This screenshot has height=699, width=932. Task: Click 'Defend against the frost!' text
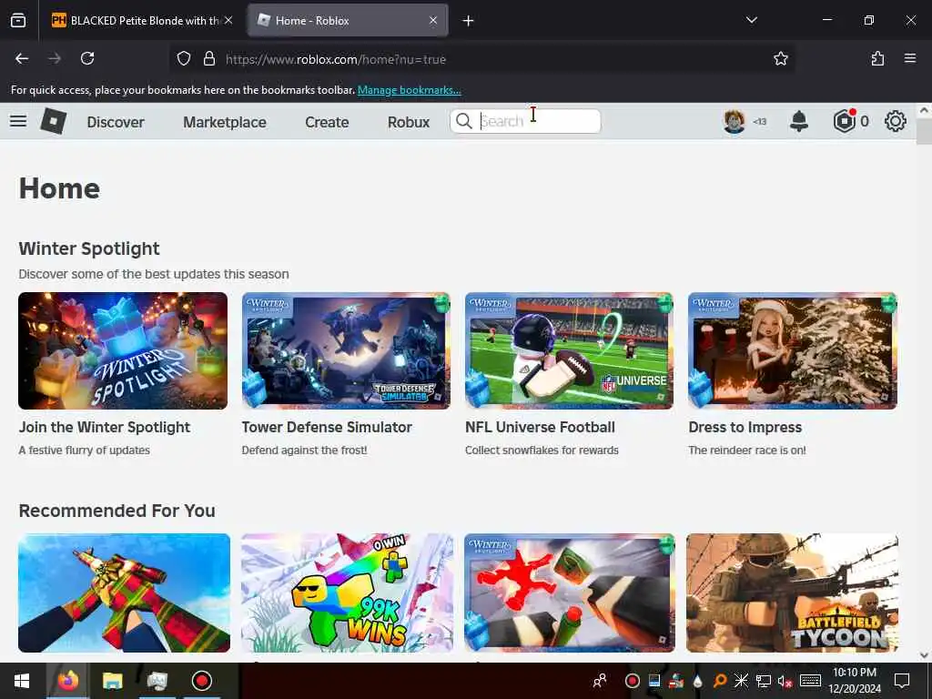point(304,450)
